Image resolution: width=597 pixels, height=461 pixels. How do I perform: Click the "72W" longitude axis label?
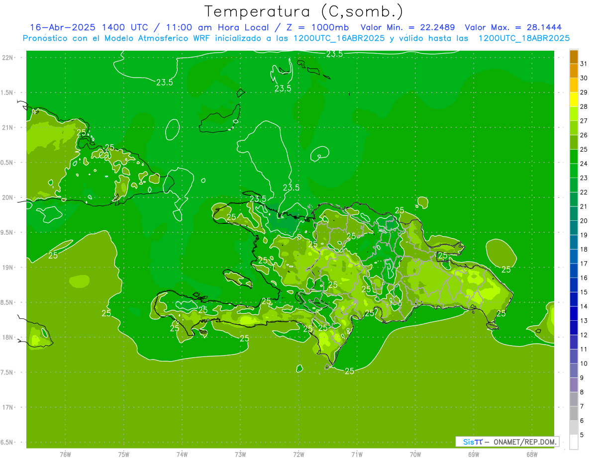(299, 455)
